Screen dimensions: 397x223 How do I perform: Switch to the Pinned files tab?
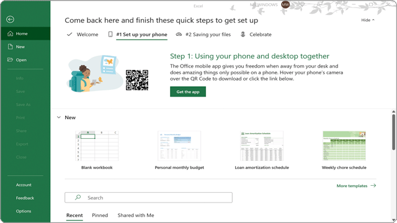pyautogui.click(x=100, y=216)
